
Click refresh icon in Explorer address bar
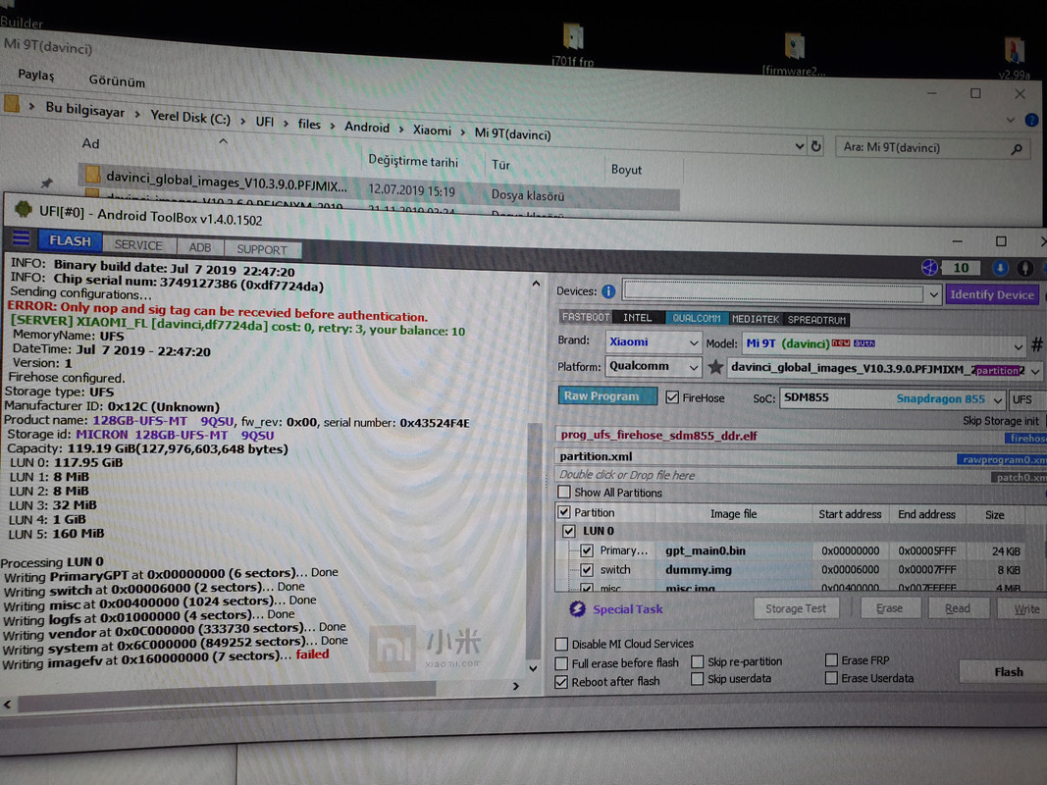pyautogui.click(x=816, y=146)
